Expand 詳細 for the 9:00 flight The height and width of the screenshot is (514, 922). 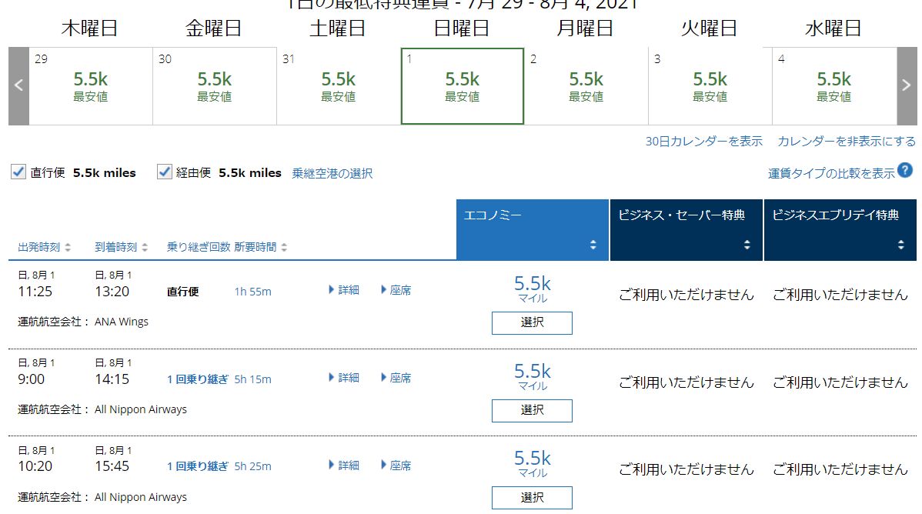344,378
